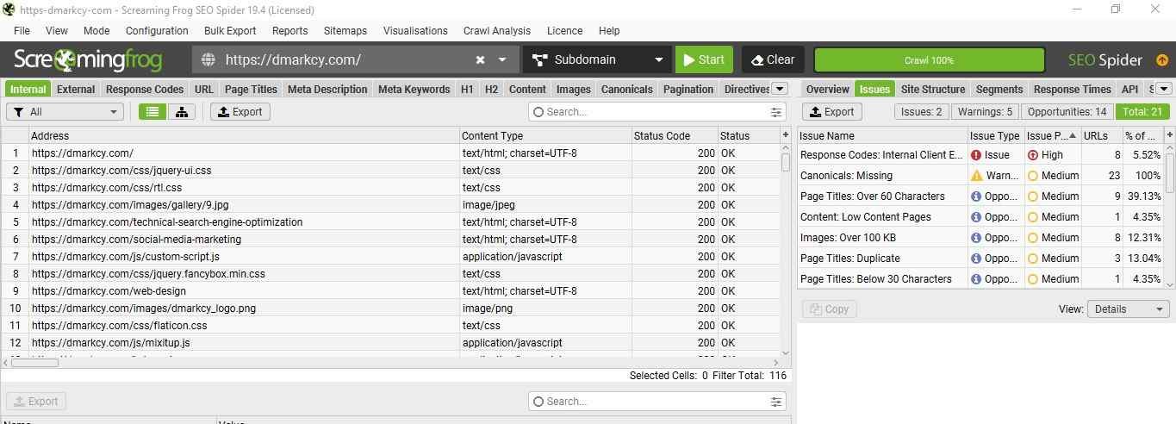The height and width of the screenshot is (424, 1176).
Task: Switch to the Canonicals tab
Action: pos(626,89)
